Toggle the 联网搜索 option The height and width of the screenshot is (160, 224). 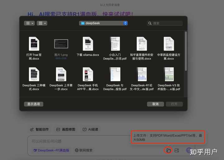(84, 150)
